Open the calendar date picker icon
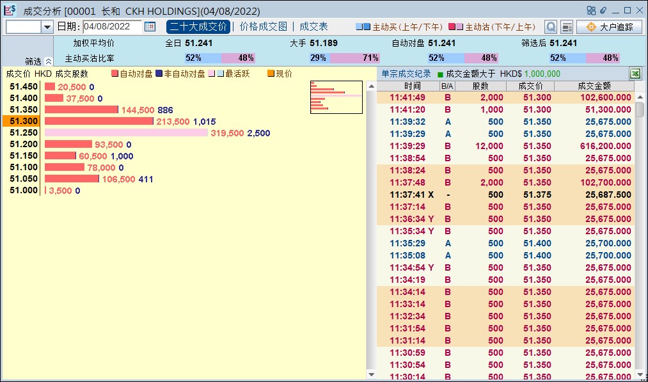 coord(150,27)
